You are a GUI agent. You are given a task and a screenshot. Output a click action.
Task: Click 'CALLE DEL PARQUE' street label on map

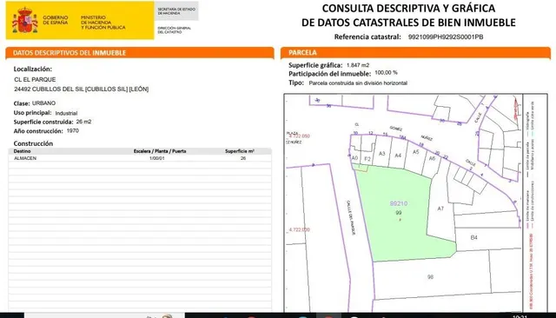point(351,217)
